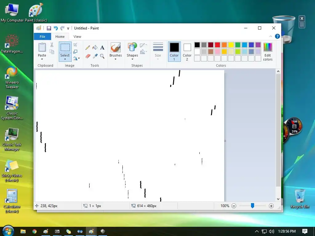Open Classic System Con... desktop shortcut
This screenshot has height=236, width=315.
pyautogui.click(x=12, y=108)
